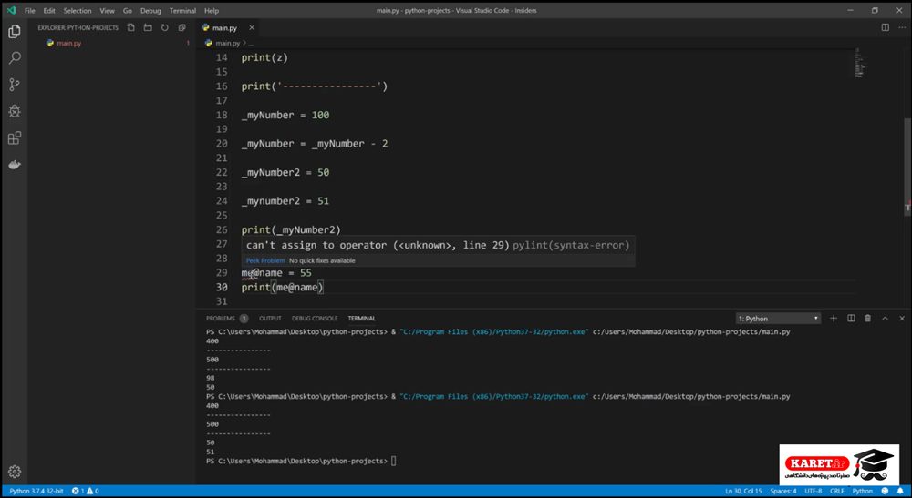Open the Debug view bug icon
This screenshot has width=912, height=498.
(x=15, y=111)
